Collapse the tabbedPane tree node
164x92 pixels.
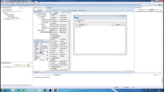tap(38, 16)
